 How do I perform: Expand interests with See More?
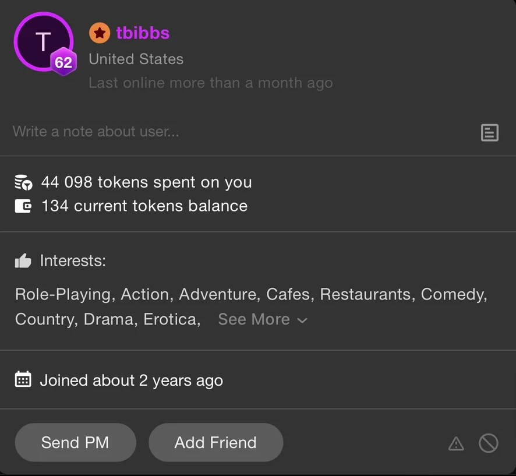coord(254,319)
